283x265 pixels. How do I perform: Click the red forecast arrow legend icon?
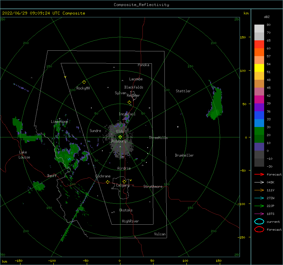(259, 174)
